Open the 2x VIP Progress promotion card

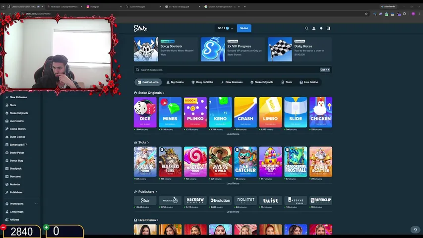[x=233, y=50]
